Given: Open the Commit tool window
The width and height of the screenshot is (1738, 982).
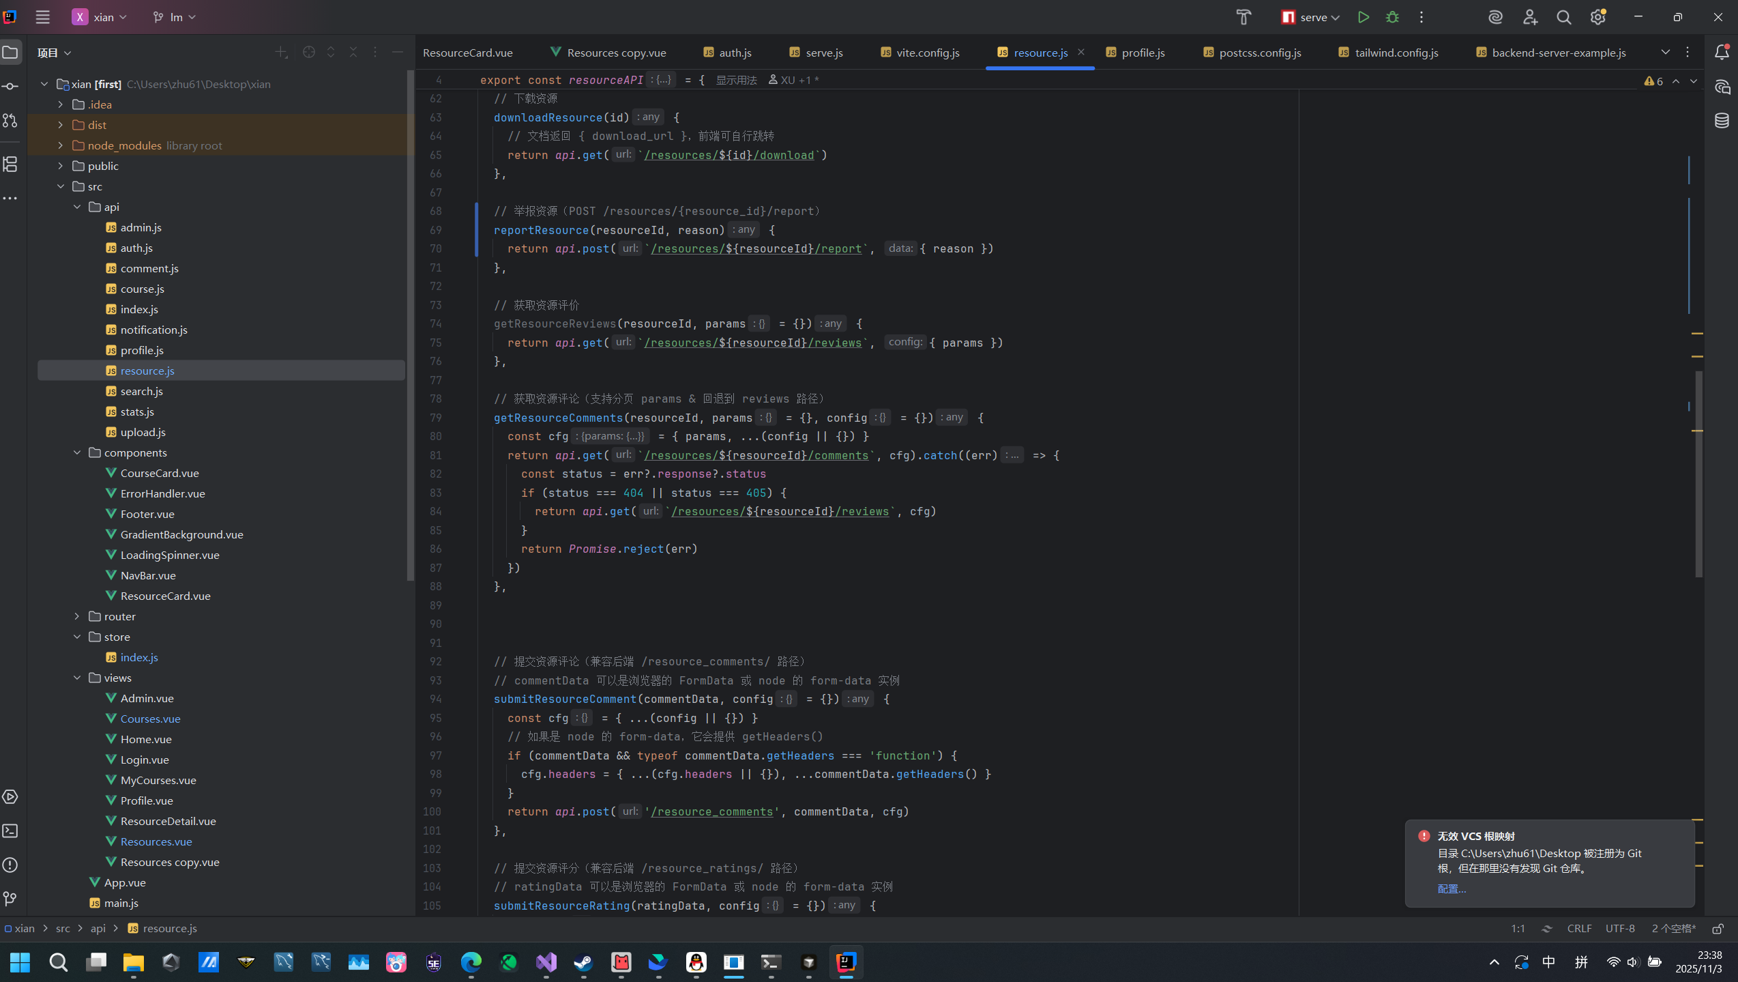Looking at the screenshot, I should (10, 86).
